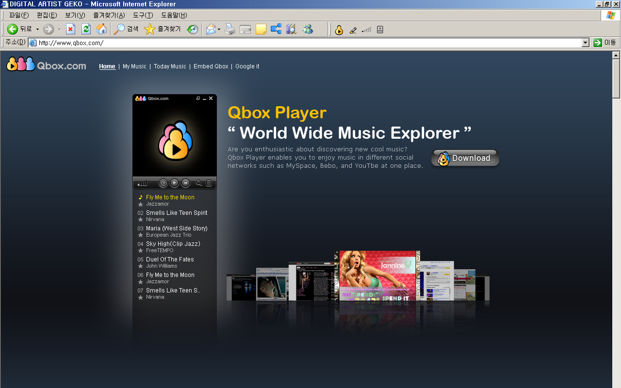
Task: Close the embedded Qbox player widget
Action: 211,98
